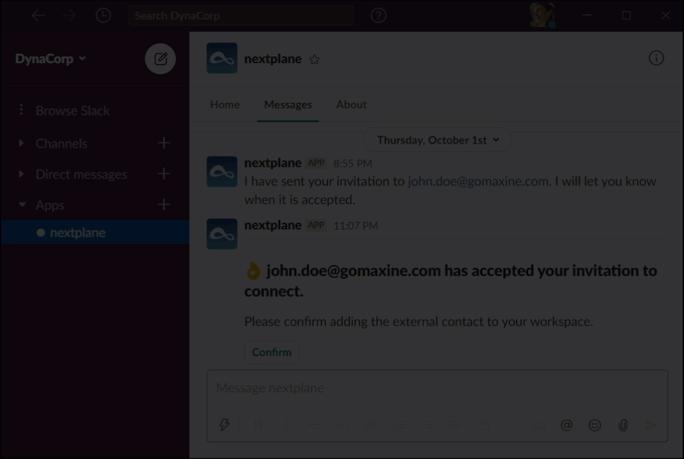Focus the Message nextplane input box
The image size is (684, 459).
[x=437, y=388]
